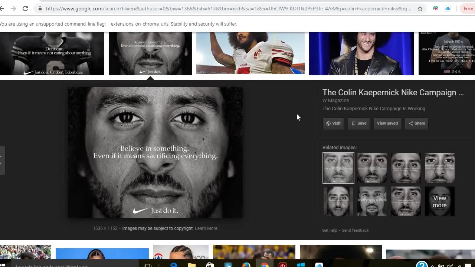The width and height of the screenshot is (475, 267).
Task: Click the padlock site security icon
Action: pyautogui.click(x=40, y=9)
